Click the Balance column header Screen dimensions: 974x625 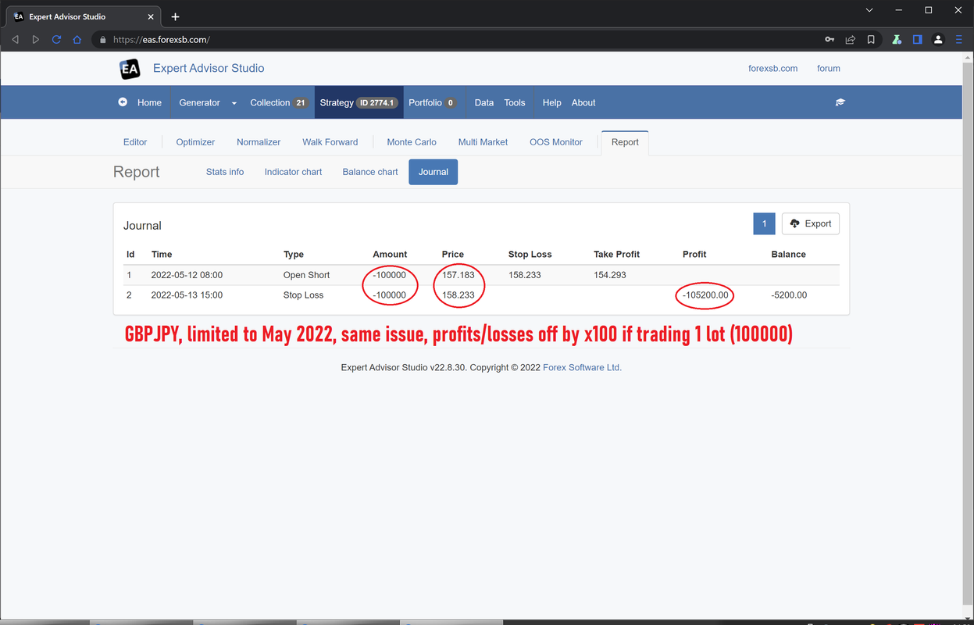tap(788, 255)
